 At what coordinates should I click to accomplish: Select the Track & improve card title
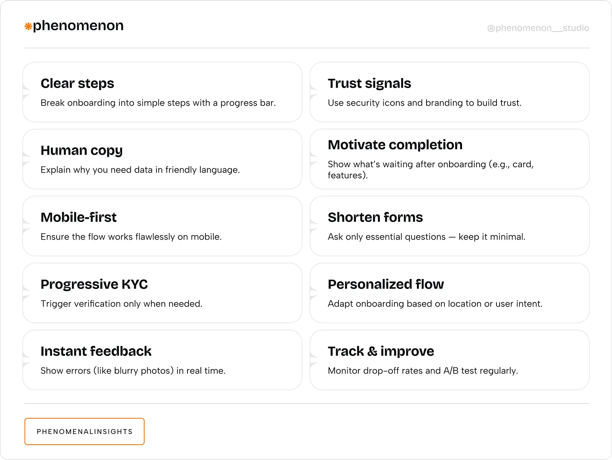[381, 351]
